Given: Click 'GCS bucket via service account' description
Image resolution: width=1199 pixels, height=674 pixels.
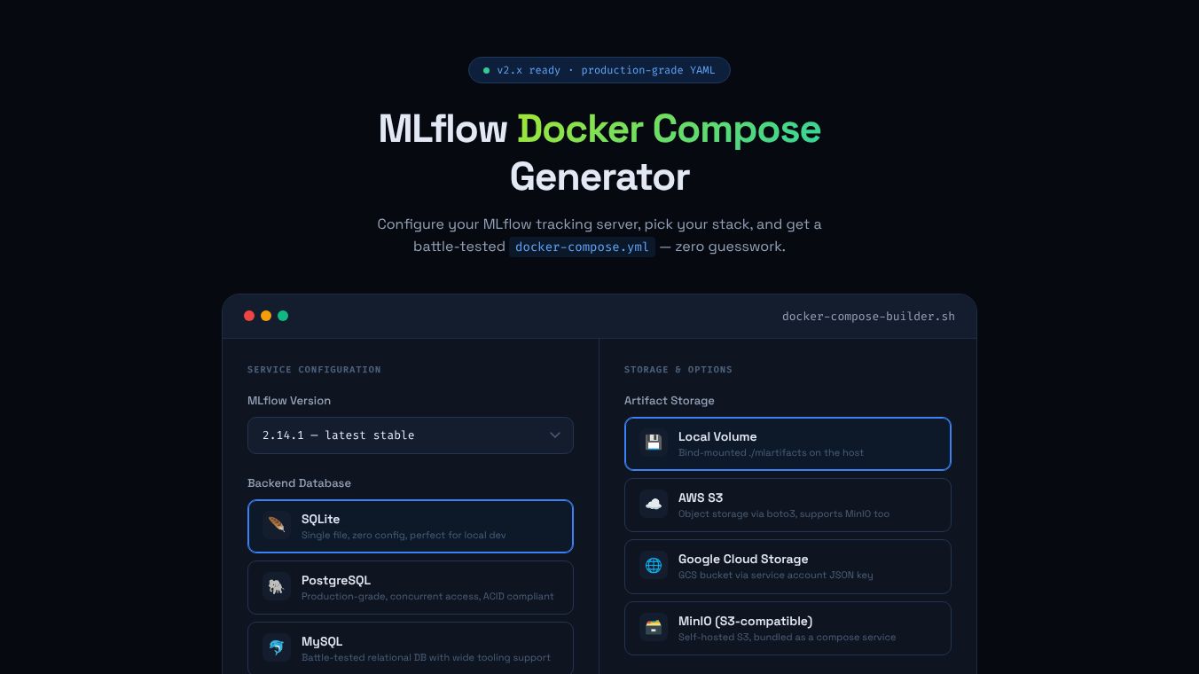Looking at the screenshot, I should 775,576.
